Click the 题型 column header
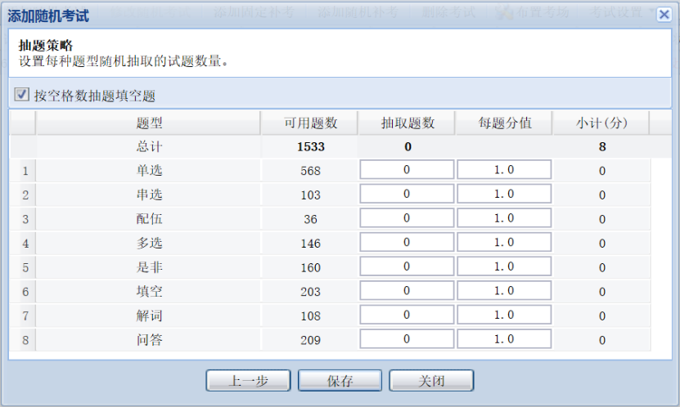 click(149, 123)
